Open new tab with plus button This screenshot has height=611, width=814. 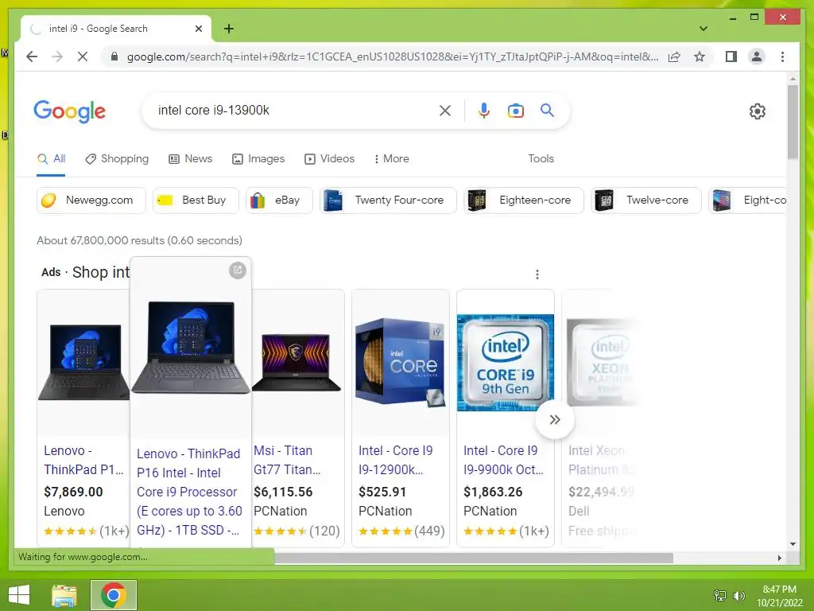pyautogui.click(x=229, y=29)
